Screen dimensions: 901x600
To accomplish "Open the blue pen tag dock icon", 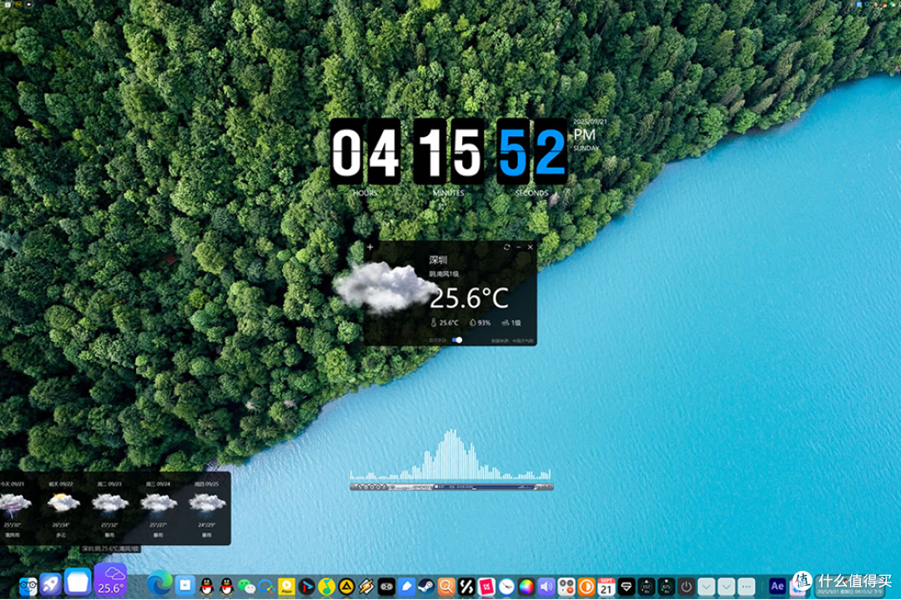I will (x=406, y=586).
